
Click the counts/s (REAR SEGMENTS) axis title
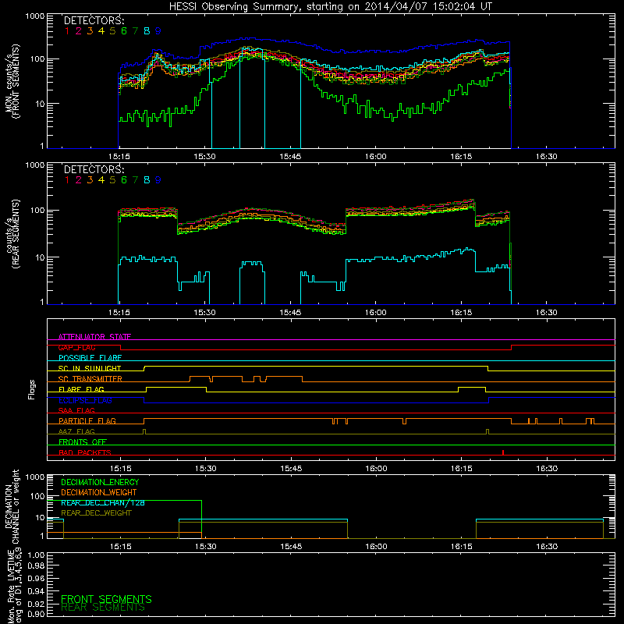pyautogui.click(x=12, y=233)
